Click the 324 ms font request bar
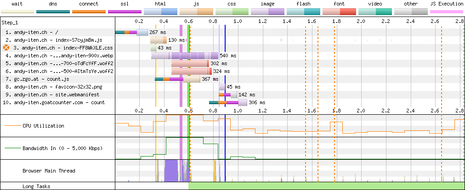This screenshot has height=190, width=465. pyautogui.click(x=192, y=71)
